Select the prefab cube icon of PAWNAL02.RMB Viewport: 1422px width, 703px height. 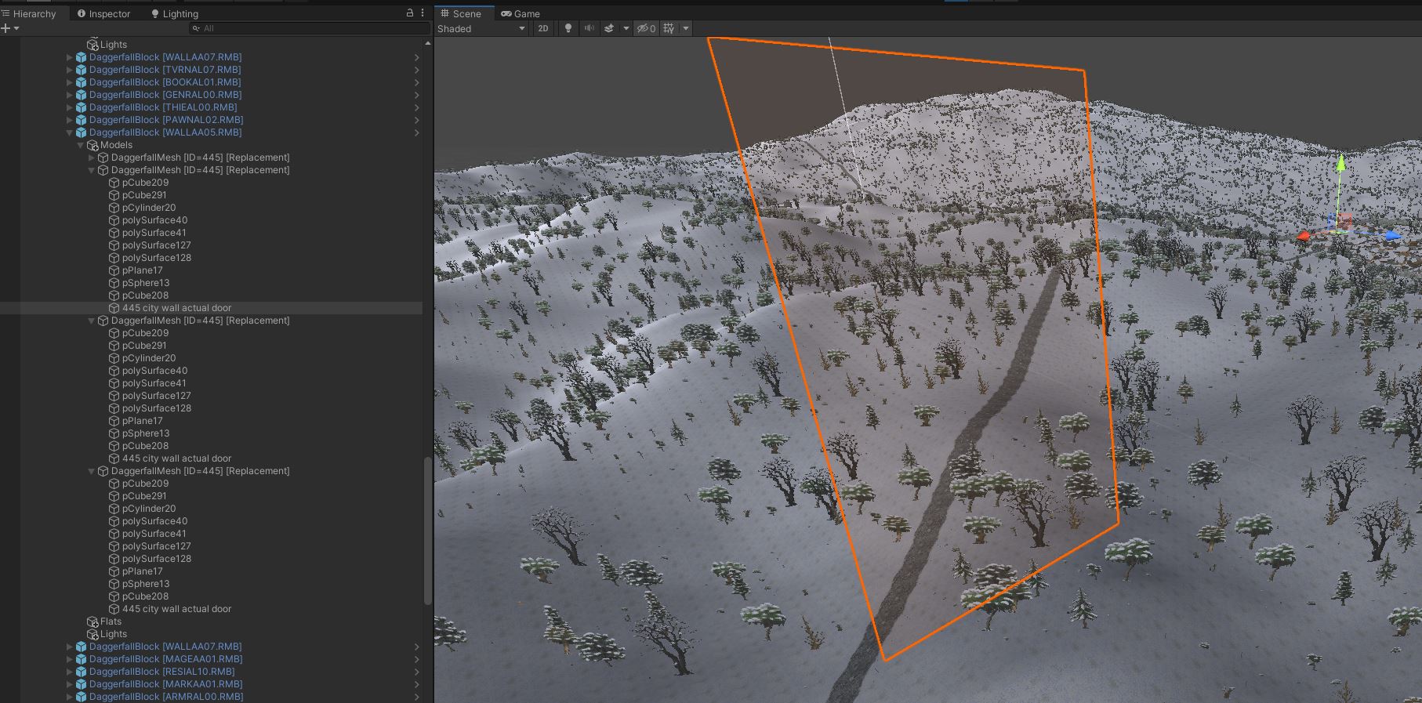(81, 120)
